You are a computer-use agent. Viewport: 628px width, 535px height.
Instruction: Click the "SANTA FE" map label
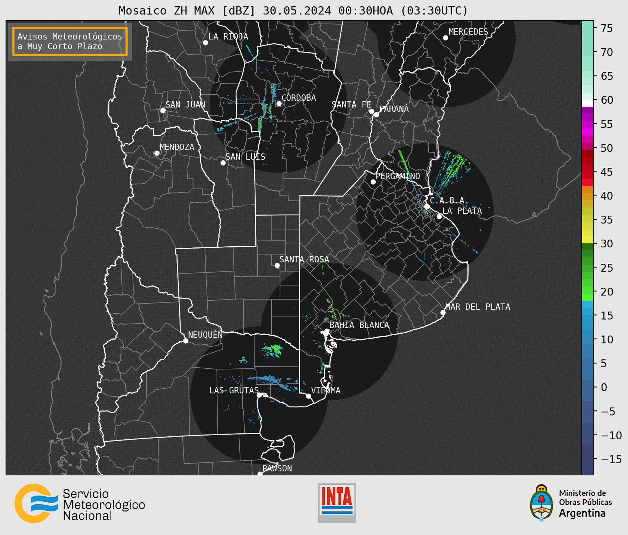[x=351, y=105]
